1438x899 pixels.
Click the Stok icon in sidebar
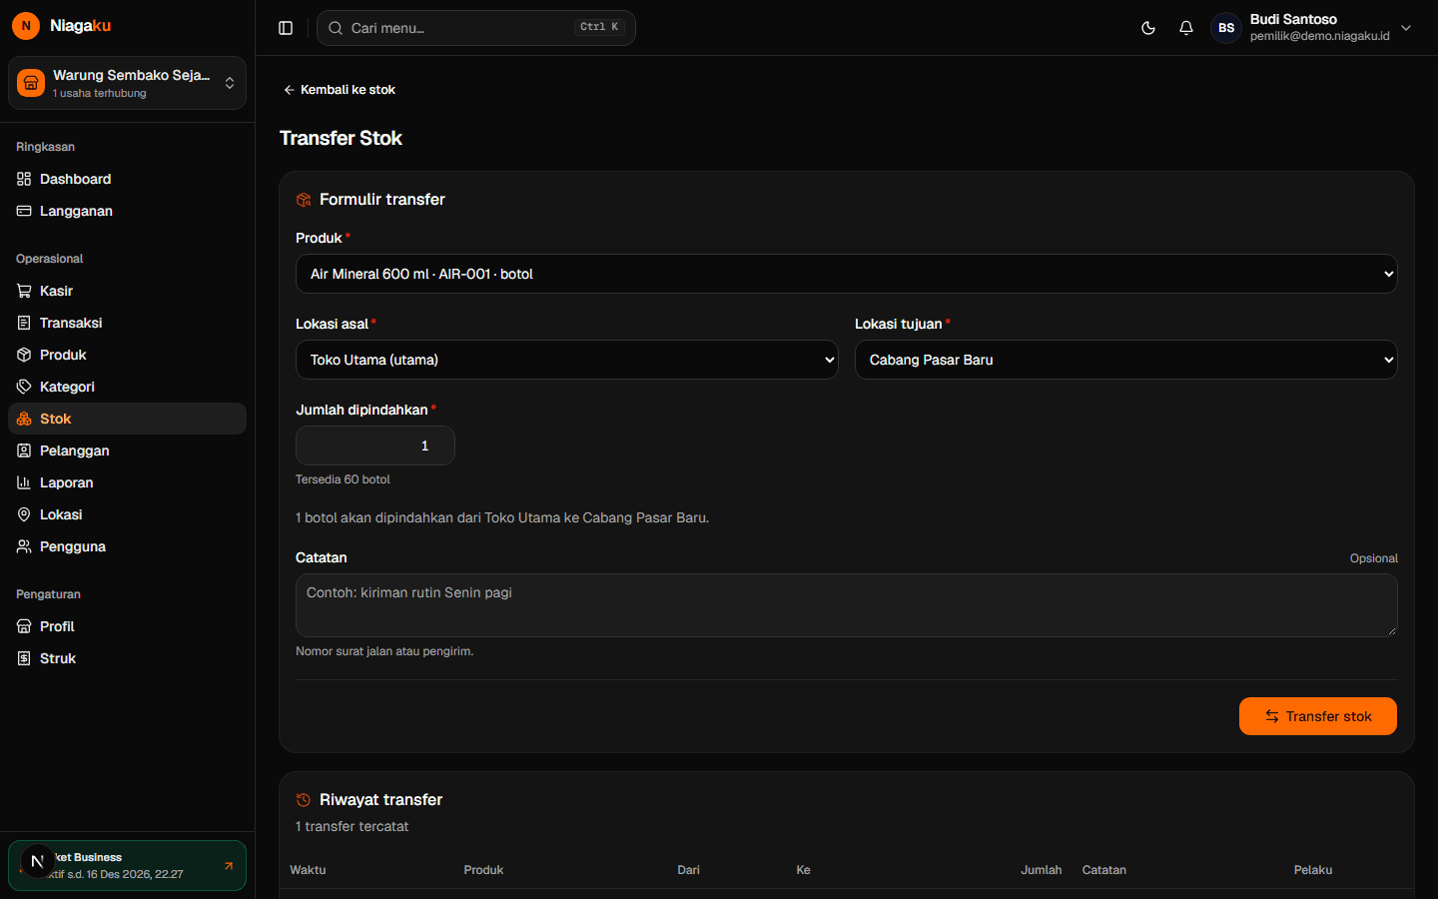click(24, 419)
